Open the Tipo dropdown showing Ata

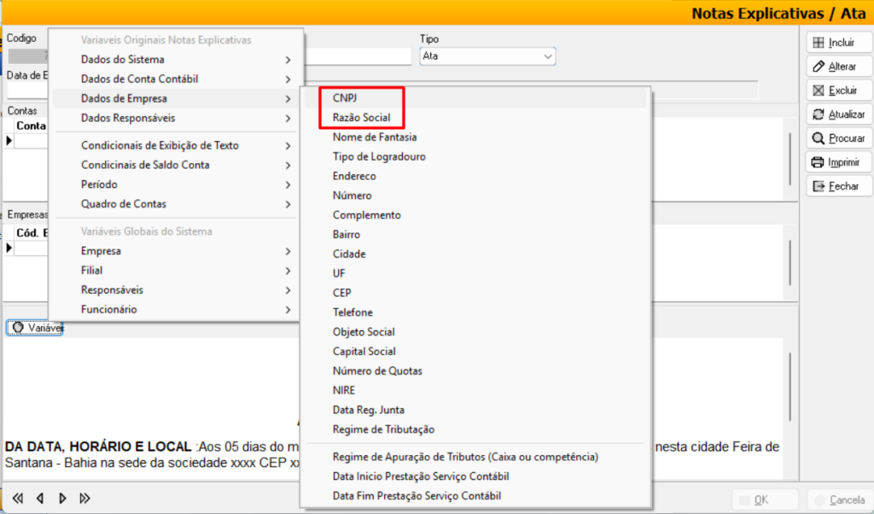point(487,56)
